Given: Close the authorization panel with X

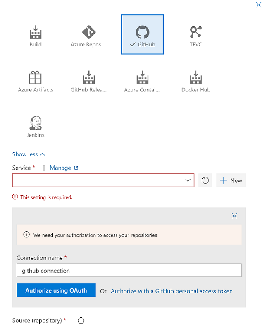Looking at the screenshot, I should pos(234,216).
